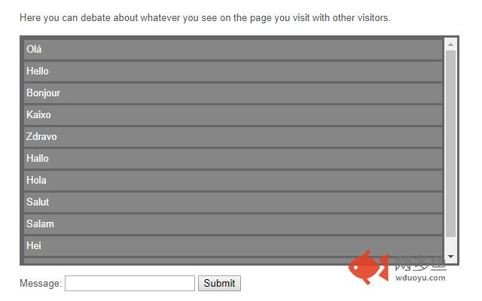
Task: Click the wduoyu.com watermark text
Action: point(420,278)
